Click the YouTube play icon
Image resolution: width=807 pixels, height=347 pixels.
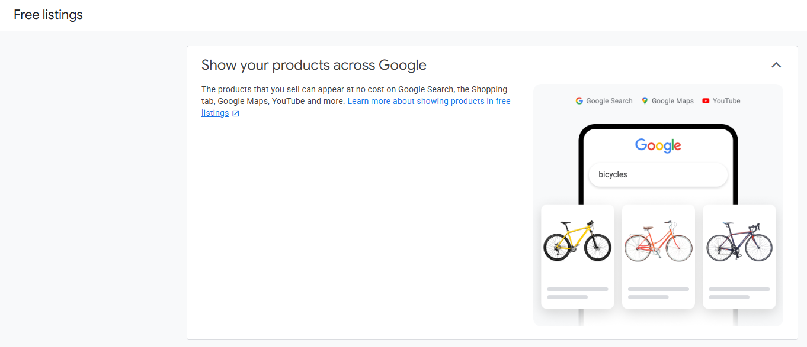coord(705,100)
